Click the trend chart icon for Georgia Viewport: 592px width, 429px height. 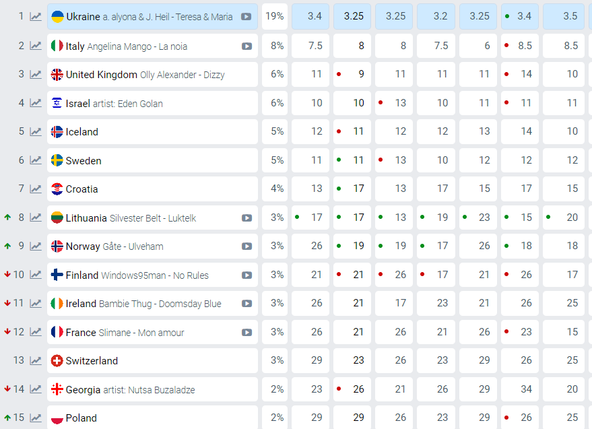click(36, 389)
